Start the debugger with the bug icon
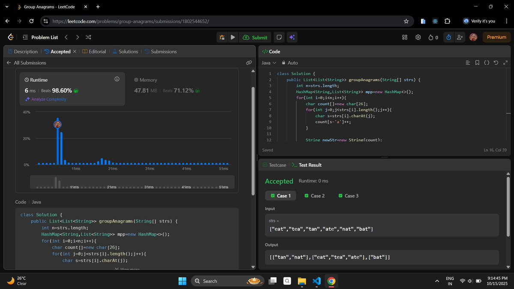The width and height of the screenshot is (514, 289). point(222,37)
